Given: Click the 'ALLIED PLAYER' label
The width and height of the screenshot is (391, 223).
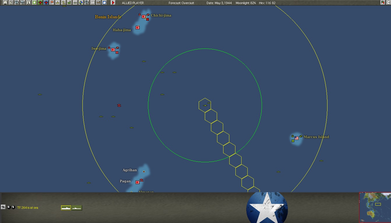Looking at the screenshot, I should (133, 3).
